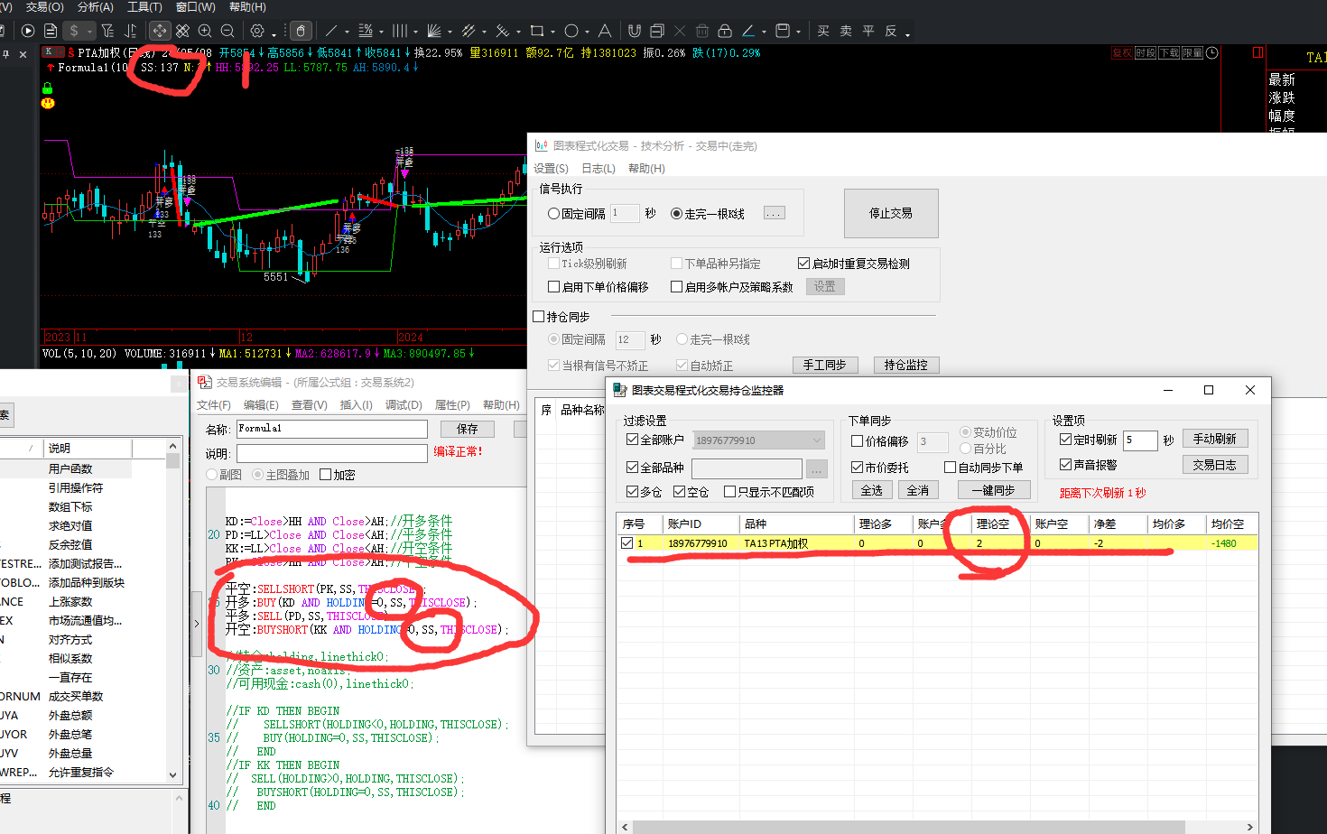The height and width of the screenshot is (834, 1327).
Task: Click the 停止交易 button
Action: [891, 213]
